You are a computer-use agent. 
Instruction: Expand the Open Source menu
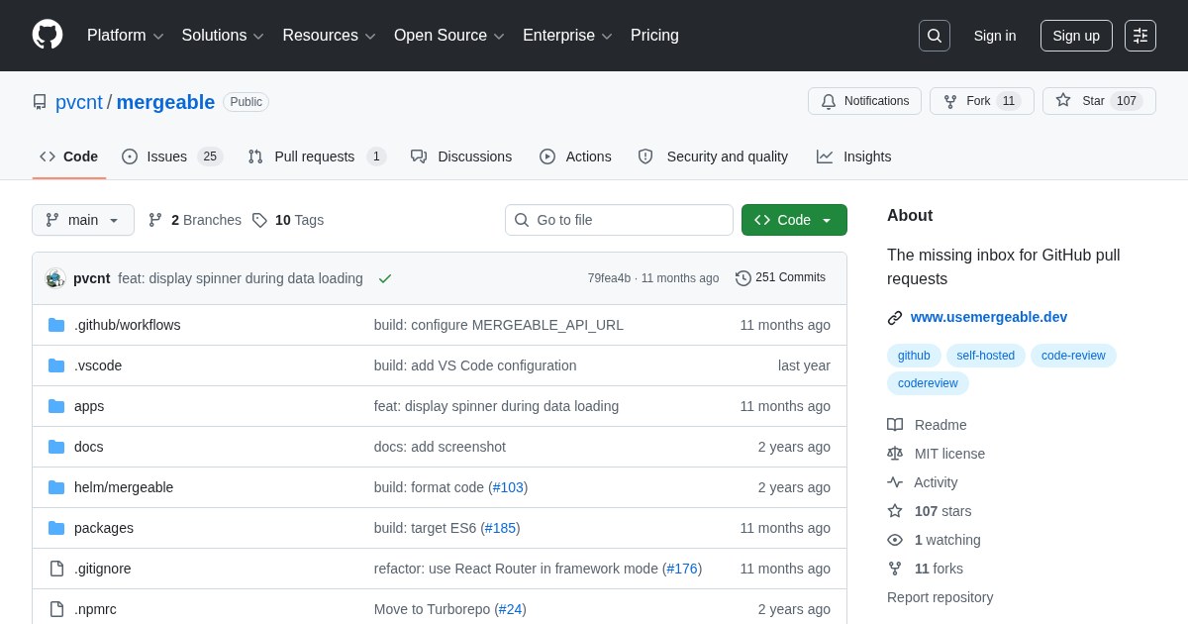449,36
